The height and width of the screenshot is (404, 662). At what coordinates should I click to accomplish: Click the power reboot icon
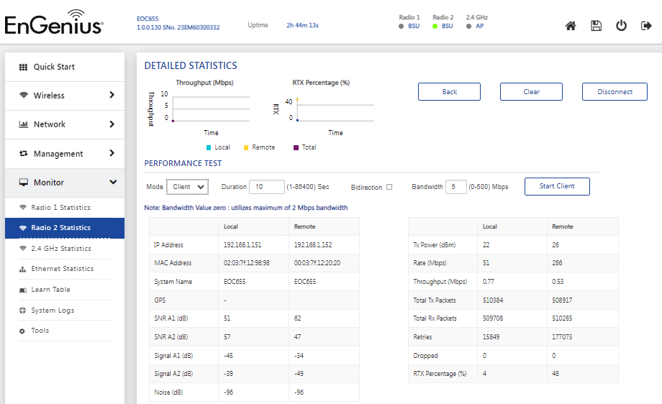pos(621,26)
